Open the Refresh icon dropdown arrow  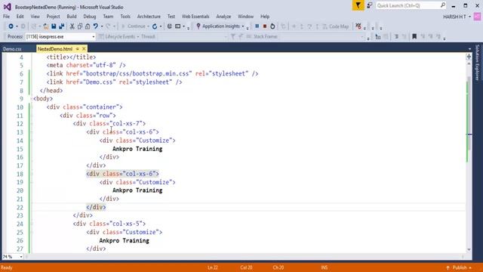[161, 26]
